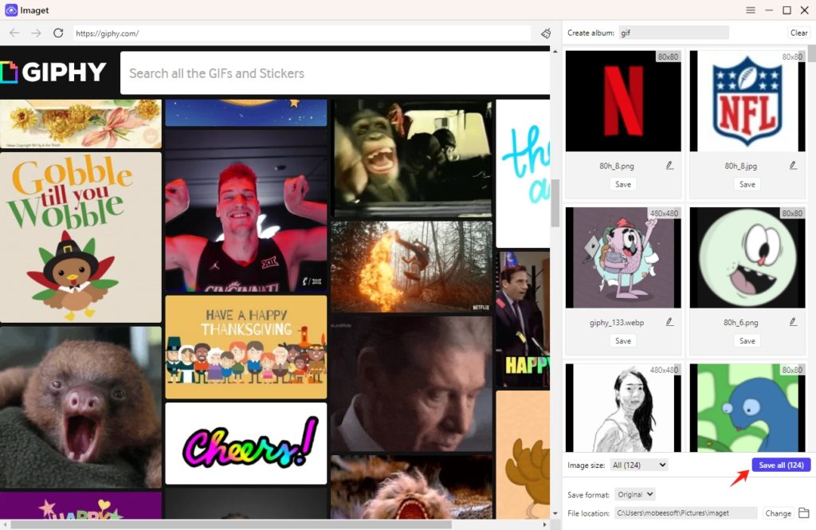Image resolution: width=816 pixels, height=530 pixels.
Task: Click the Save all (124) button
Action: click(780, 465)
